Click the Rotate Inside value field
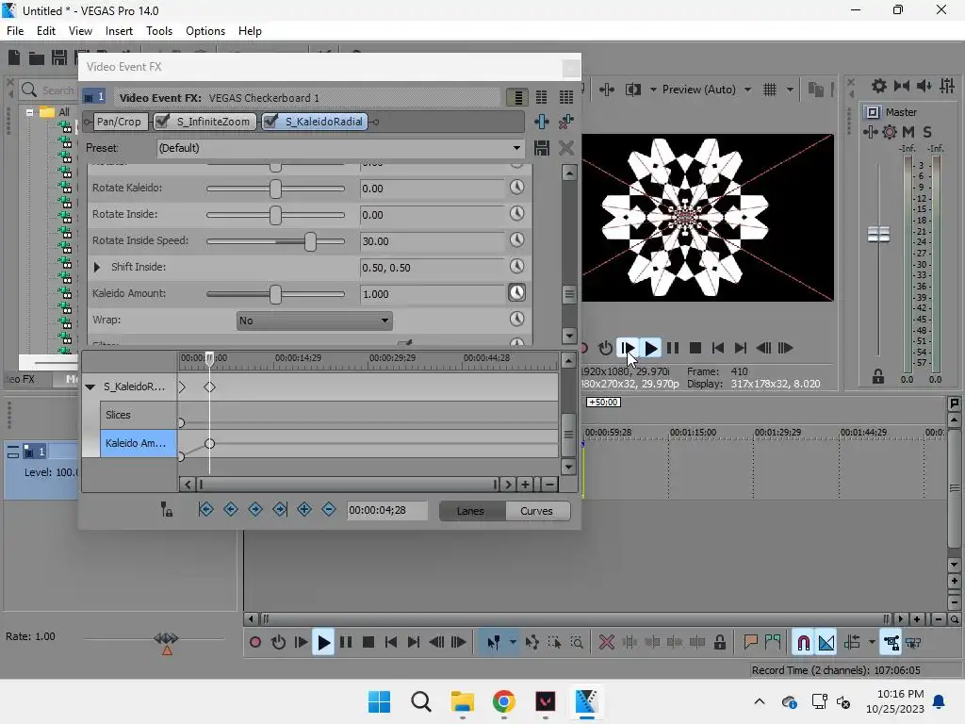 coord(432,215)
